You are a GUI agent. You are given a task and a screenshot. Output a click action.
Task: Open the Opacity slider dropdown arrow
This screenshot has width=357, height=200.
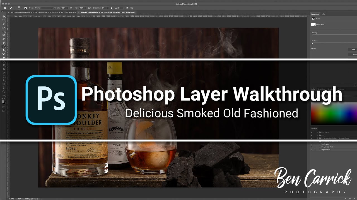click(x=67, y=8)
